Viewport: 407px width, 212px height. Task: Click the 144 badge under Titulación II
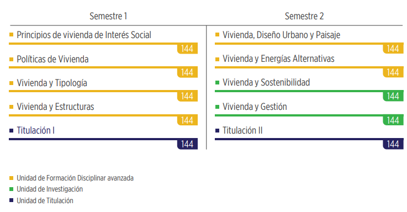pyautogui.click(x=393, y=144)
